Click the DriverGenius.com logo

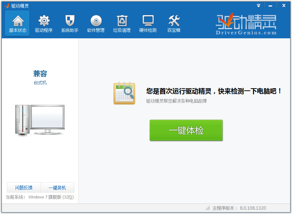[246, 24]
